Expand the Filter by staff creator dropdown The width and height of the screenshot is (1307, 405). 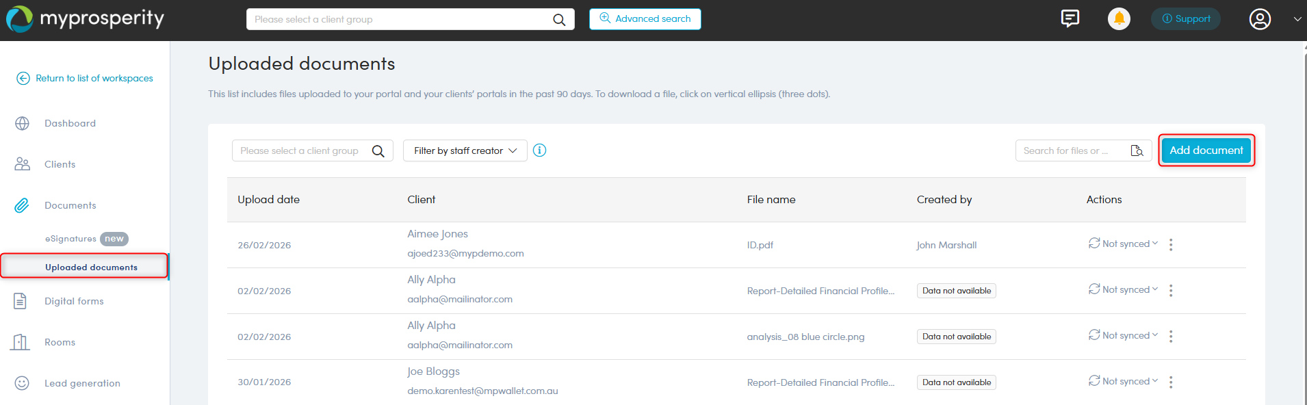click(x=465, y=151)
